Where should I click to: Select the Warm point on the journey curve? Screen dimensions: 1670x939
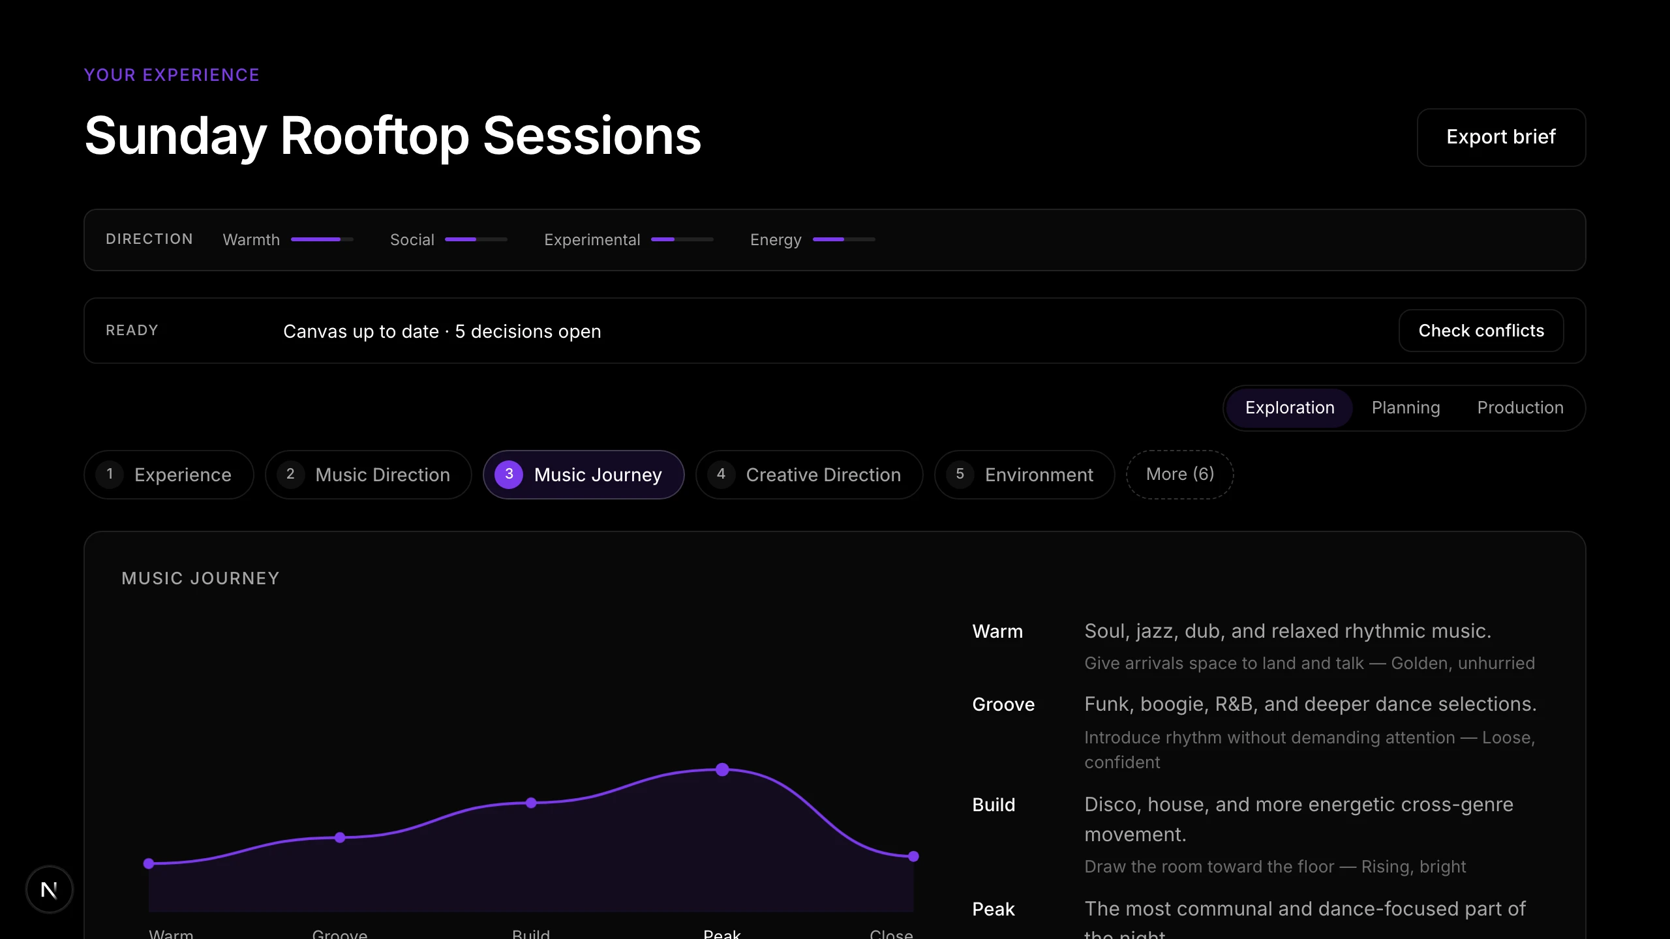coord(149,863)
